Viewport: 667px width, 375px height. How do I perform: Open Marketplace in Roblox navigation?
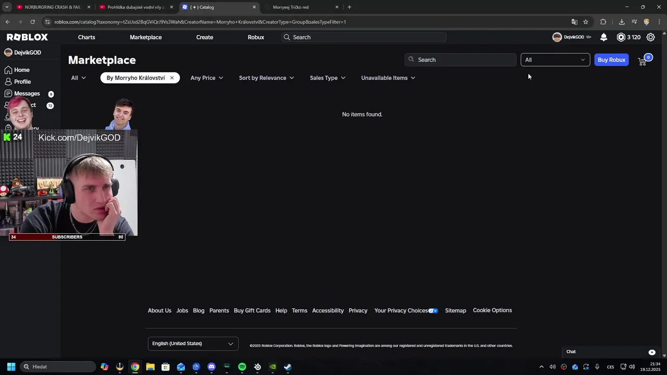click(146, 37)
